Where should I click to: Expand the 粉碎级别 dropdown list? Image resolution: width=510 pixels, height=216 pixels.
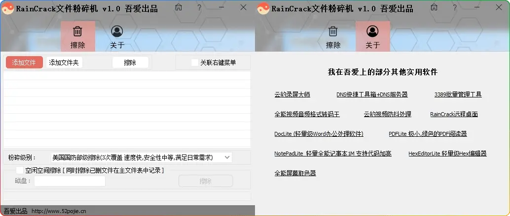pyautogui.click(x=227, y=157)
